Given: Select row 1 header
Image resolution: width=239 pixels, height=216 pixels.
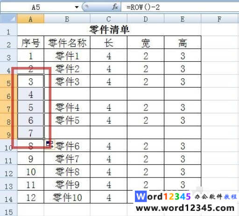Looking at the screenshot, I should click(x=8, y=30).
